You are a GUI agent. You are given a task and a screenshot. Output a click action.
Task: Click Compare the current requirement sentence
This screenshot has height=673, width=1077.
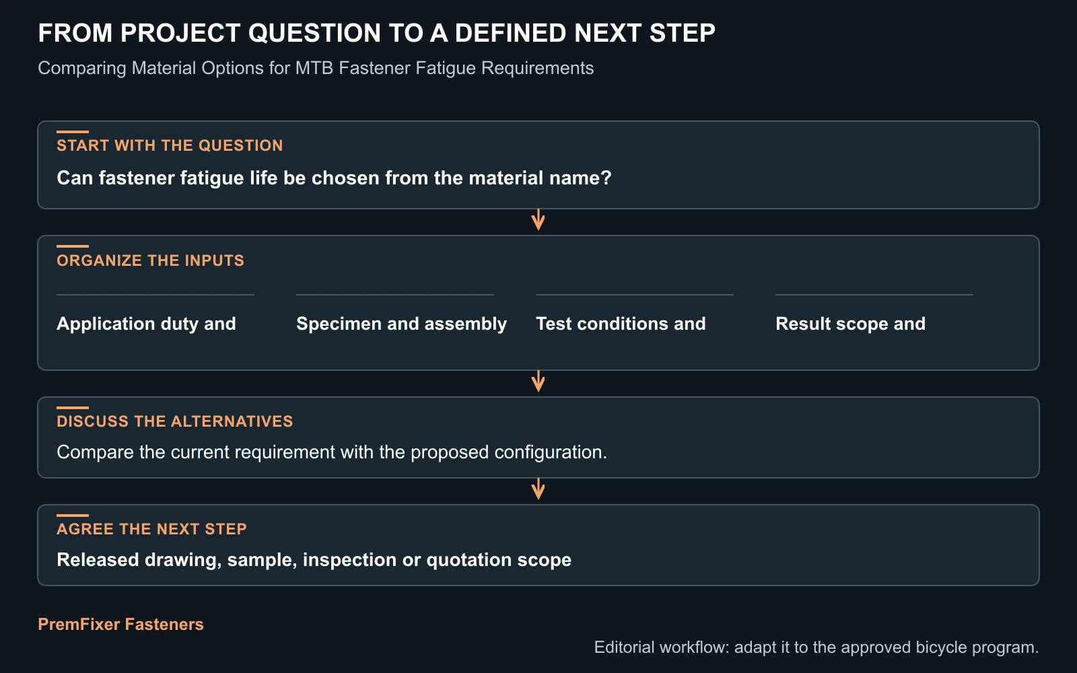pos(332,452)
